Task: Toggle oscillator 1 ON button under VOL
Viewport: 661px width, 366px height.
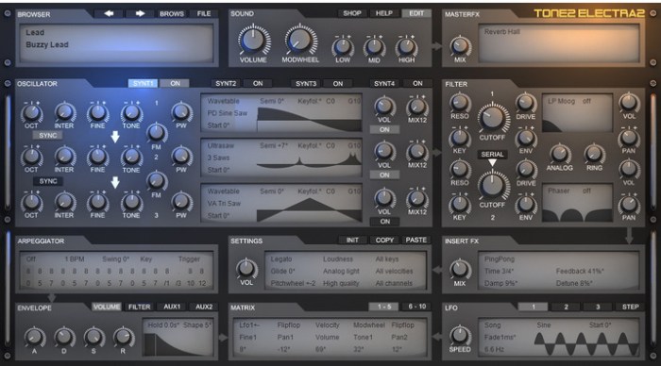Action: (384, 130)
